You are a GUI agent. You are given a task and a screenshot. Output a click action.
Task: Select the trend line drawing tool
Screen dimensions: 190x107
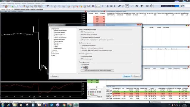tap(132, 6)
